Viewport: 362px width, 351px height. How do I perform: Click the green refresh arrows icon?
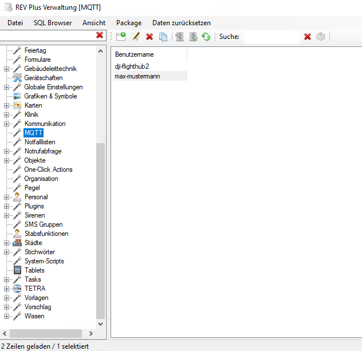206,37
